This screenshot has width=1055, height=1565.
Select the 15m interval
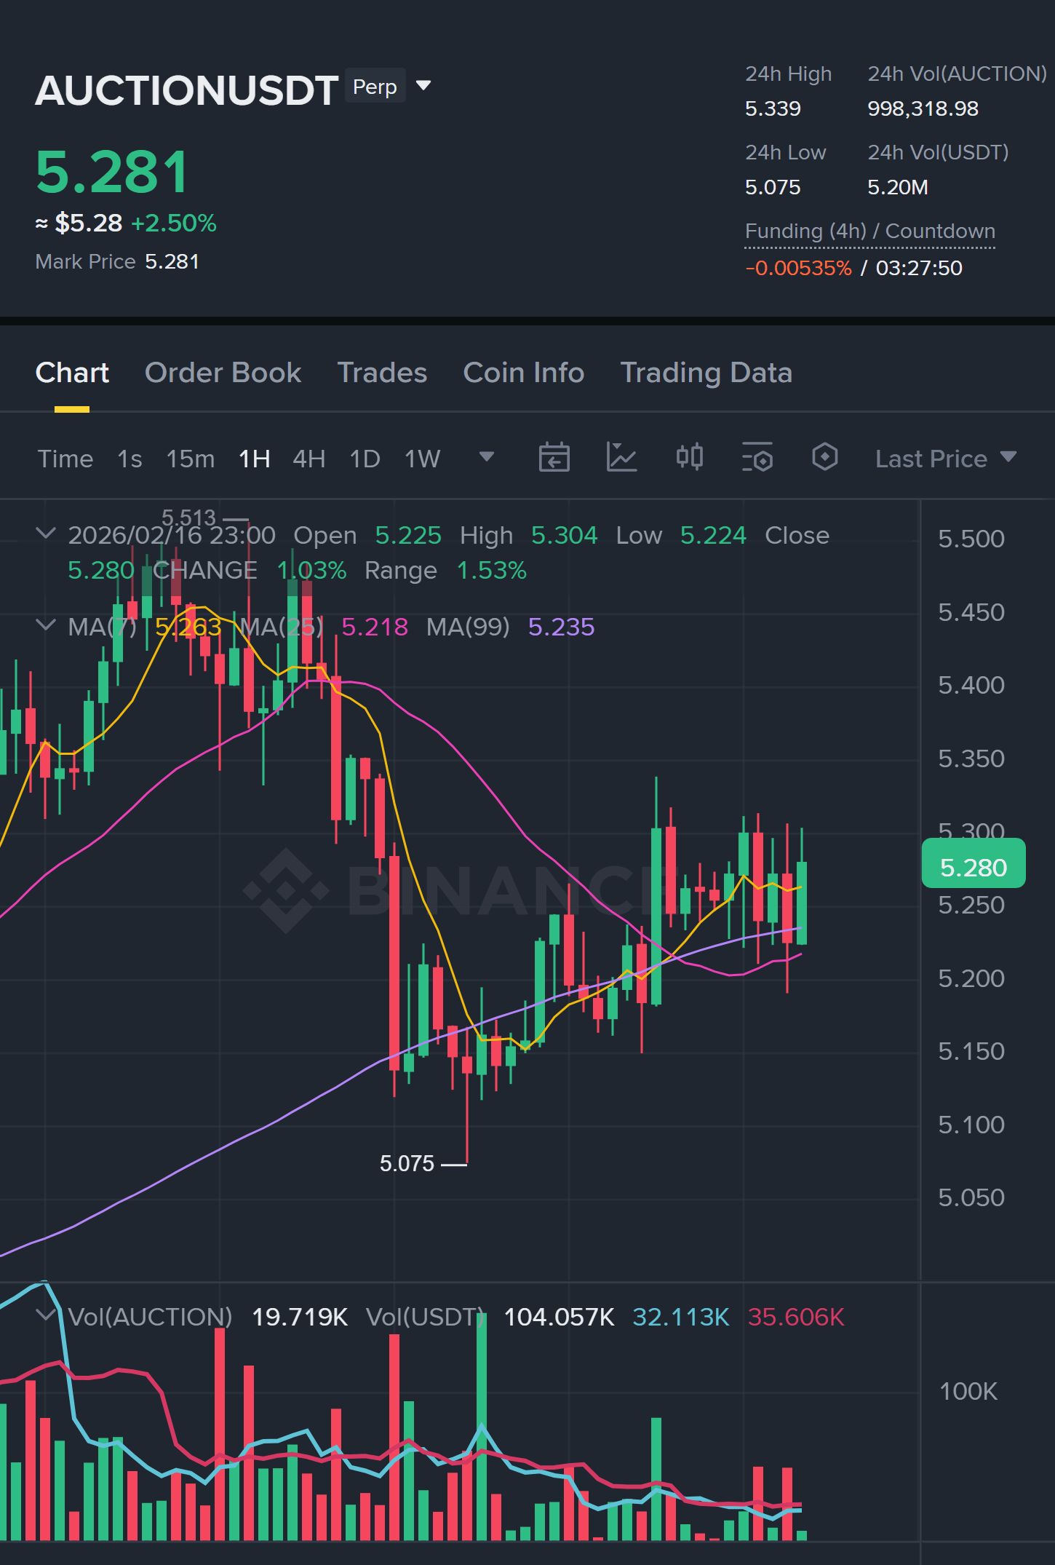191,459
